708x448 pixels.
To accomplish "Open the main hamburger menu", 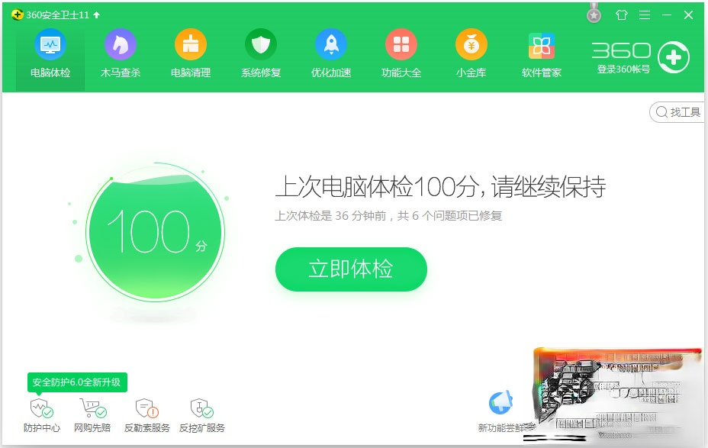I will (645, 15).
